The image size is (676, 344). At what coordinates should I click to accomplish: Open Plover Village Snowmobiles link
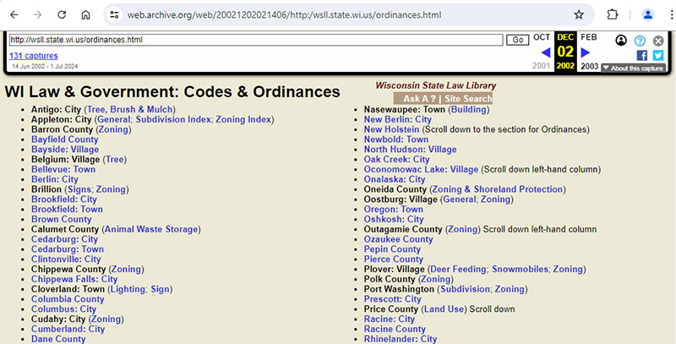(x=520, y=269)
